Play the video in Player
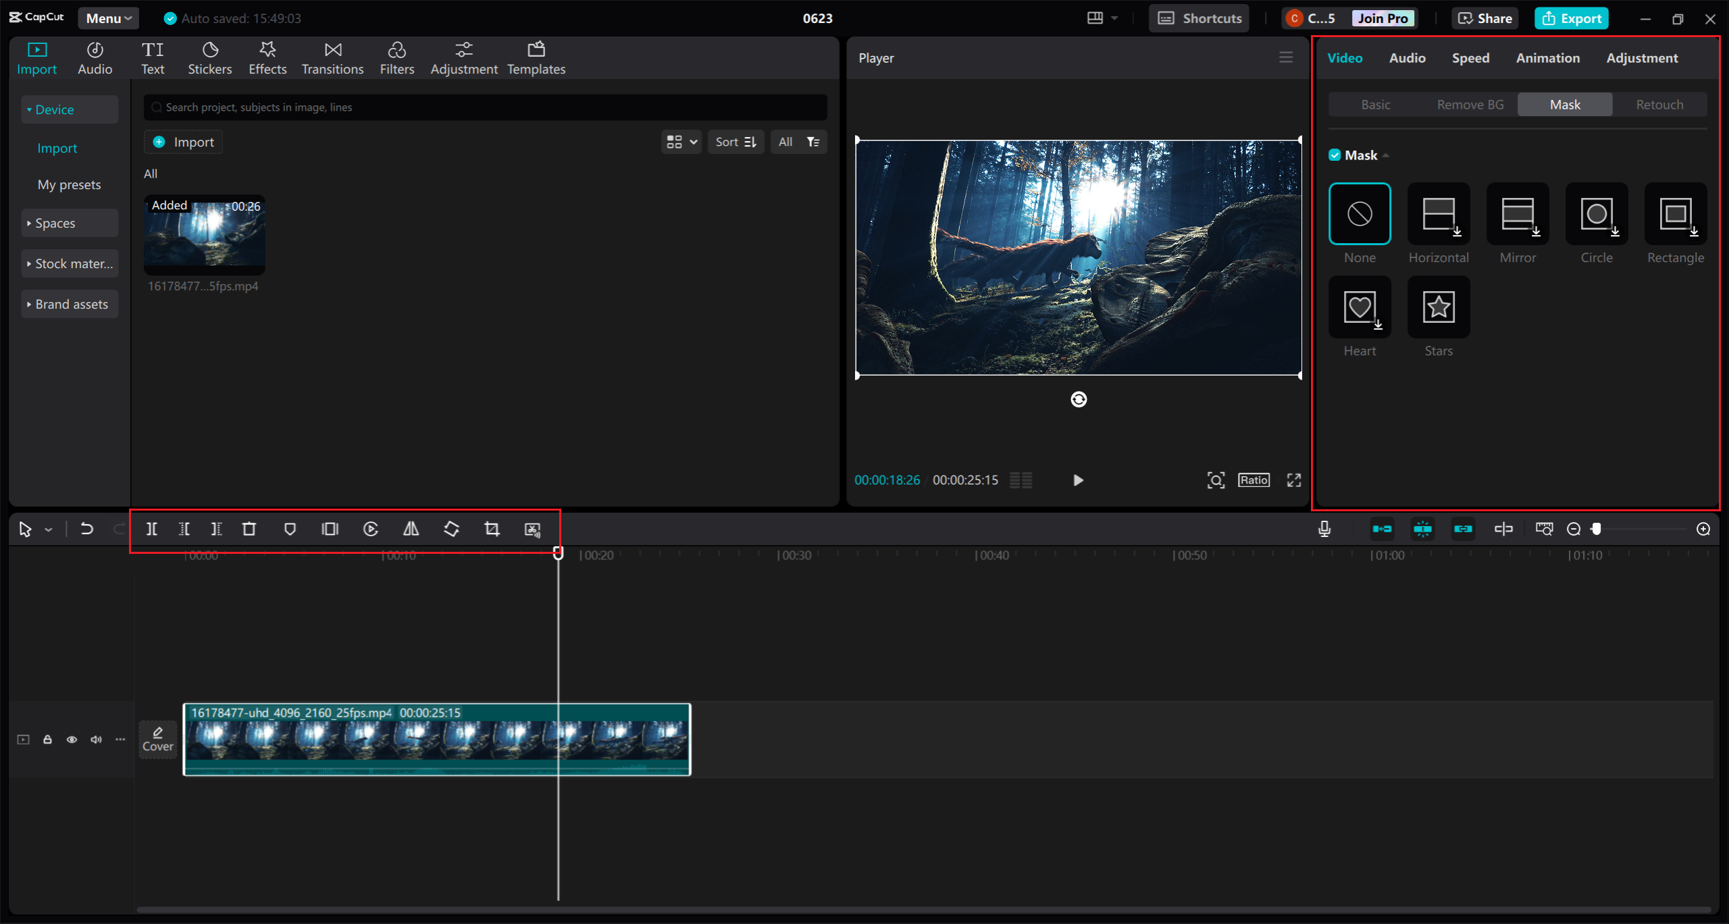 pos(1078,480)
